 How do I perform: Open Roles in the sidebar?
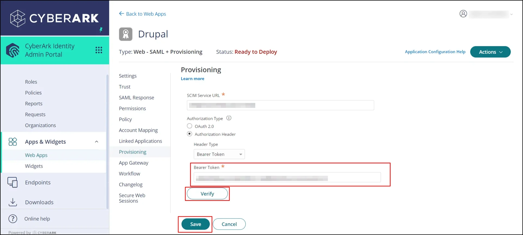point(31,82)
